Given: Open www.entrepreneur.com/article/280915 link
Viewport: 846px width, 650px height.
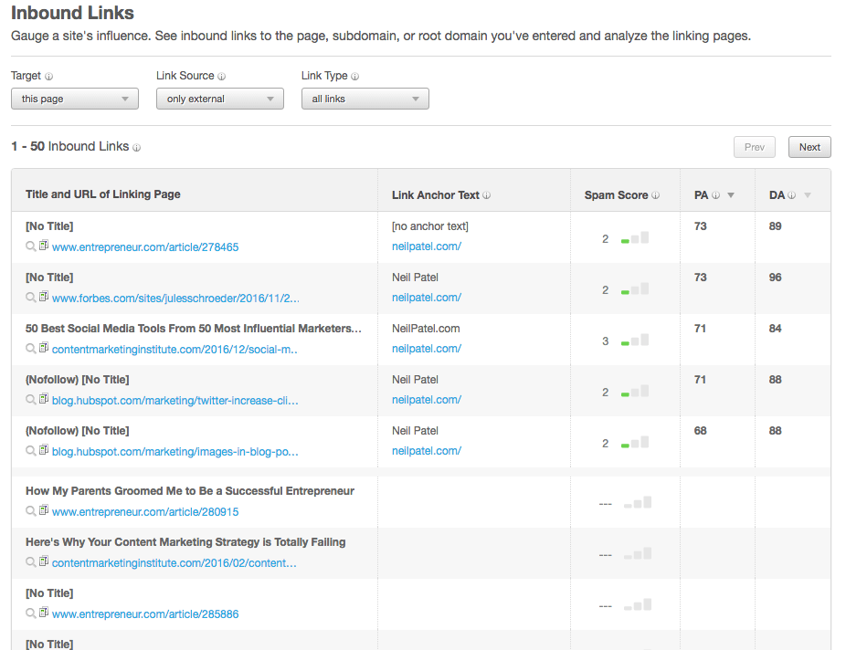Looking at the screenshot, I should point(145,512).
